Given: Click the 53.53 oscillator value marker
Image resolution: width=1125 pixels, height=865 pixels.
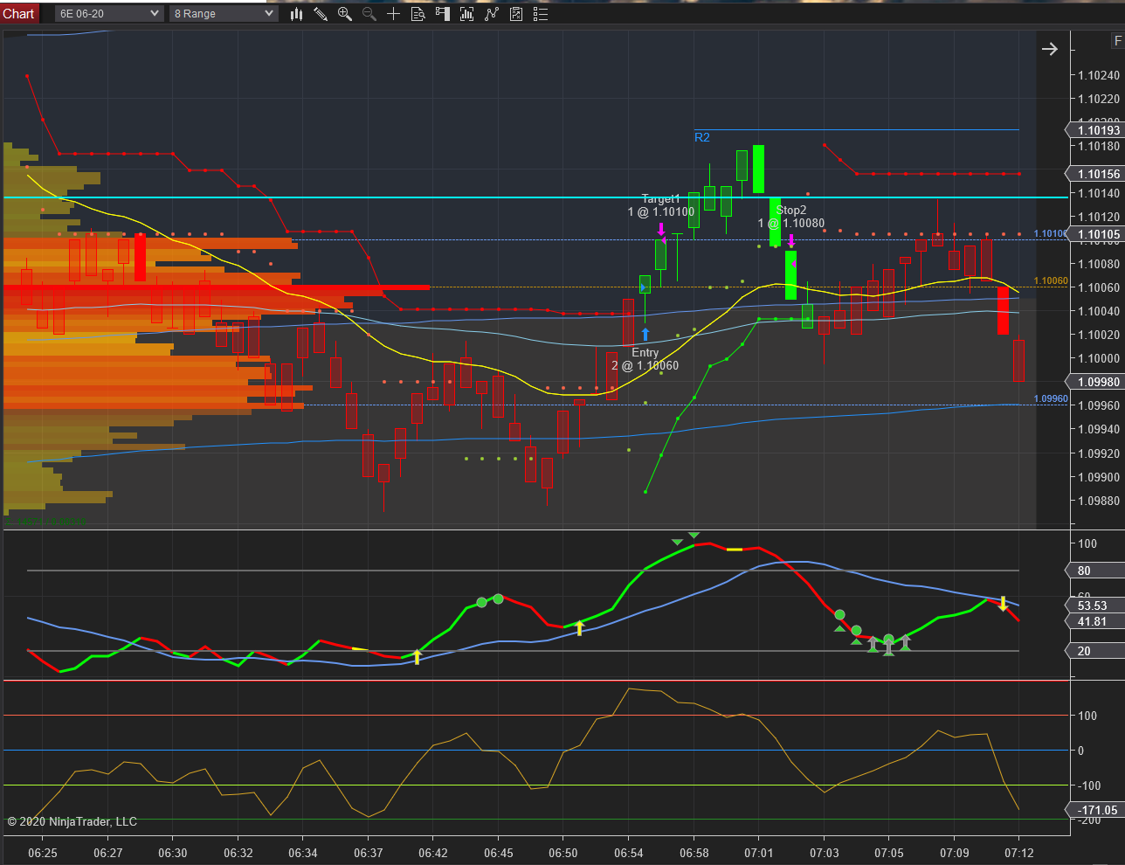Looking at the screenshot, I should coord(1097,605).
